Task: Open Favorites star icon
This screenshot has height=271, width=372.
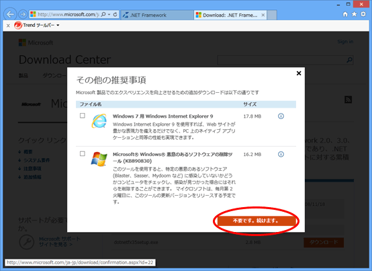Action: [355, 14]
